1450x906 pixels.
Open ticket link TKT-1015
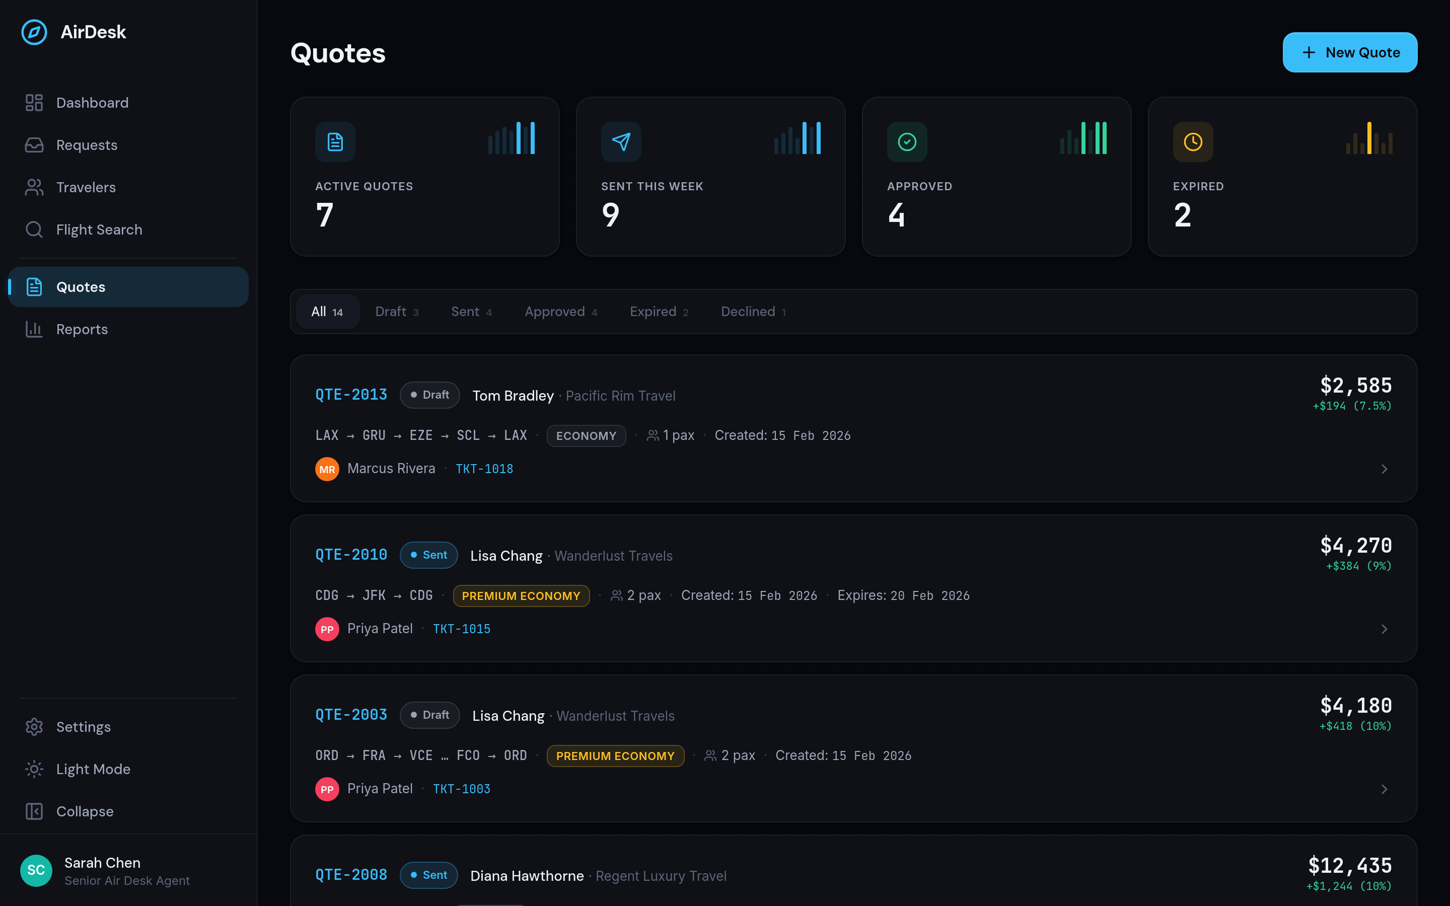pos(461,629)
